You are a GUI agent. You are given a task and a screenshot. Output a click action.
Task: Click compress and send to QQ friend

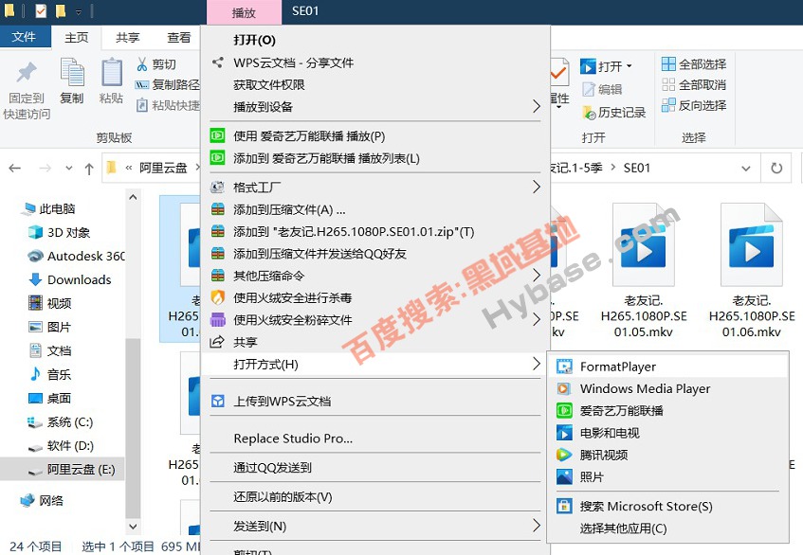point(374,253)
